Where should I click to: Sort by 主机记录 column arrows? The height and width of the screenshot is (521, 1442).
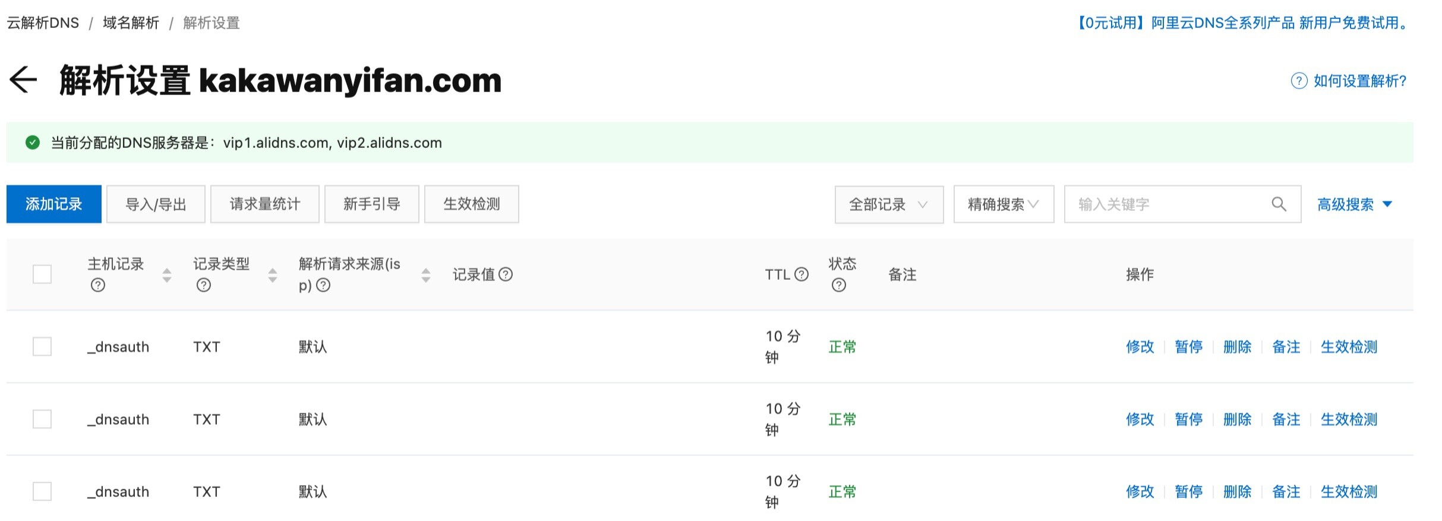click(x=167, y=274)
